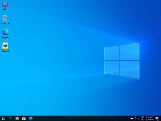This screenshot has height=121, width=161.
Task: Open the clock showing 7:24 AM
Action: tap(149, 118)
